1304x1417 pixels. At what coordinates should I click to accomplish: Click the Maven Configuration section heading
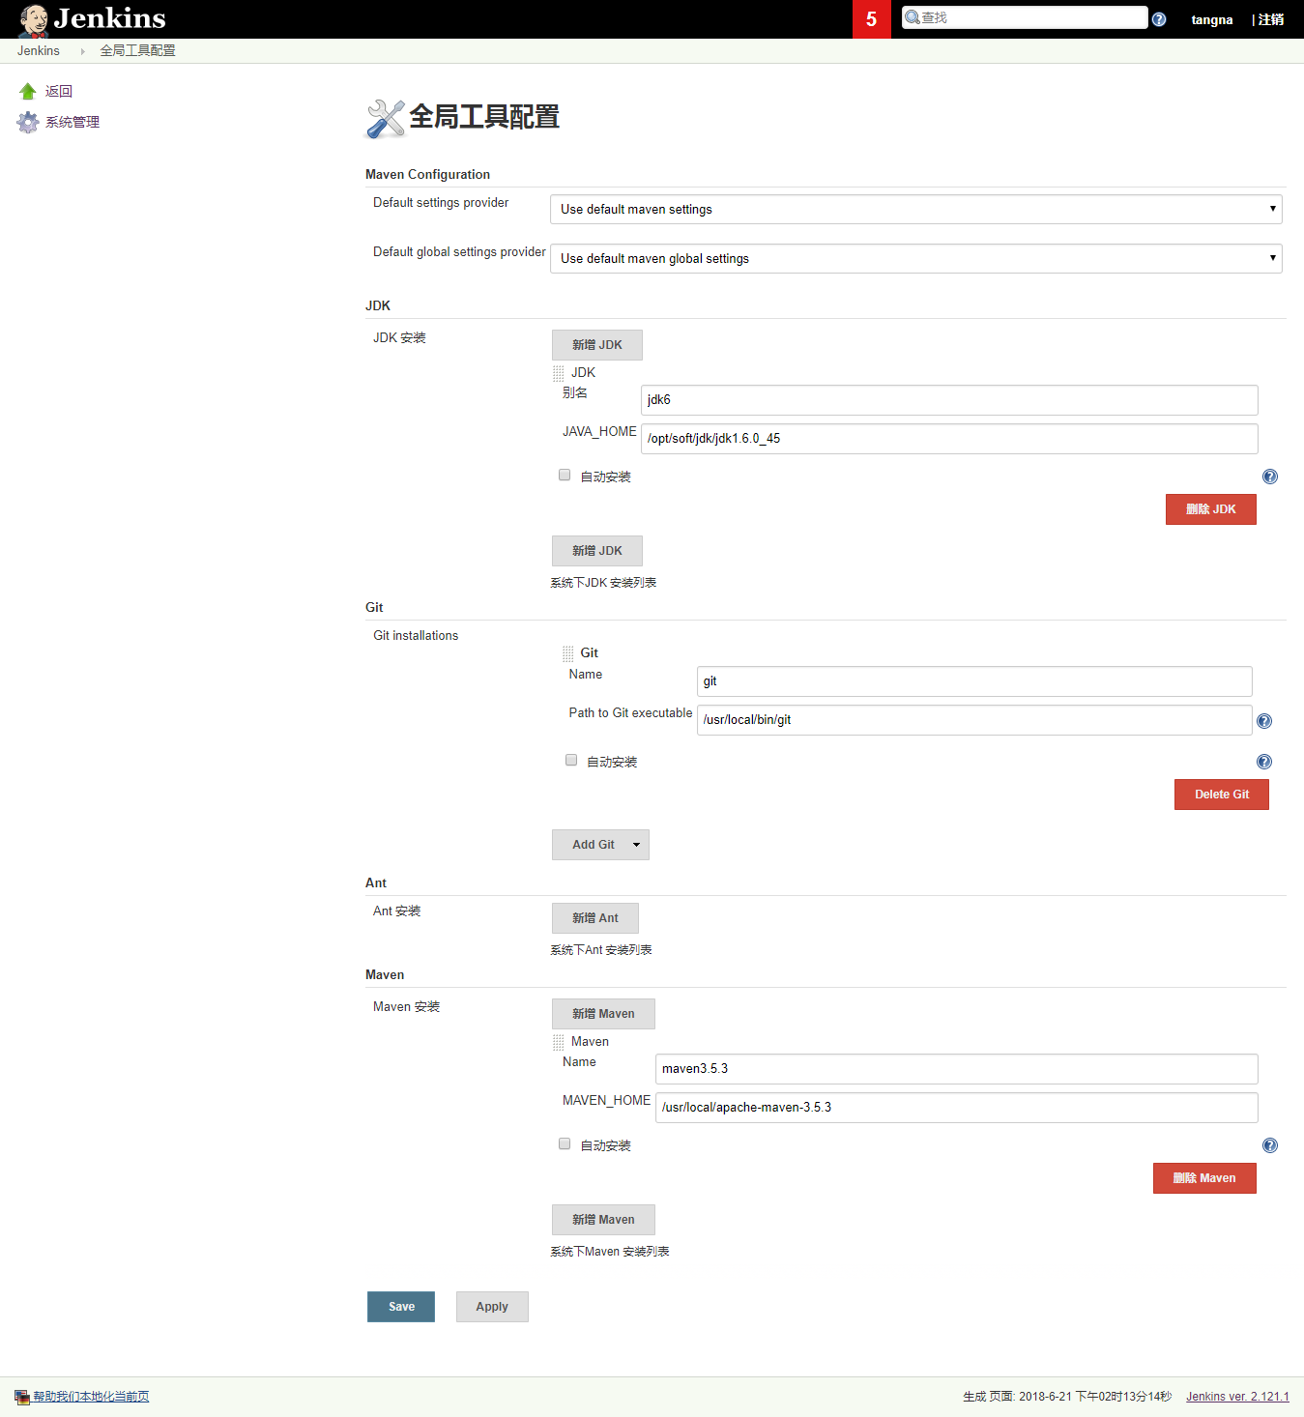(427, 175)
